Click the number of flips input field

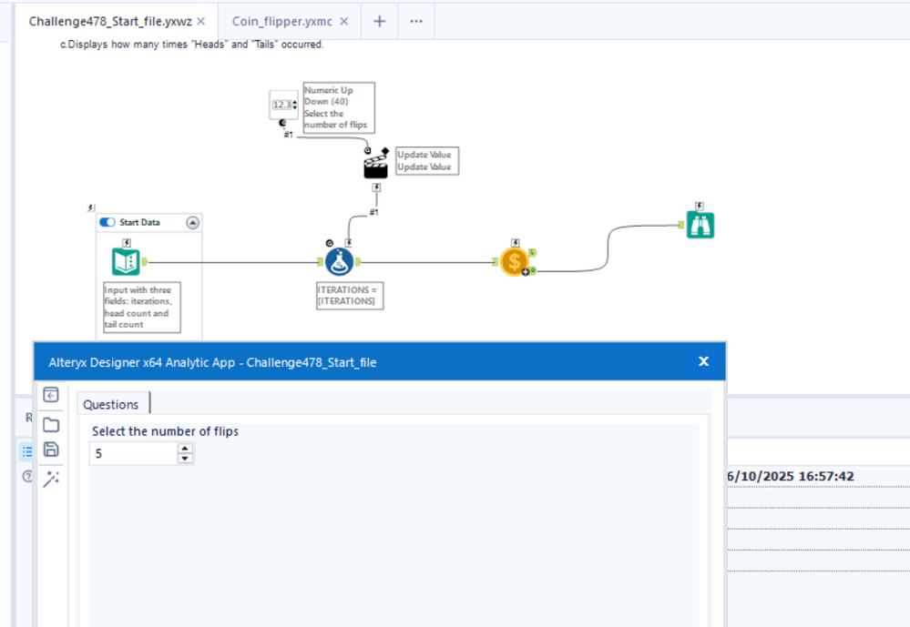tap(134, 453)
